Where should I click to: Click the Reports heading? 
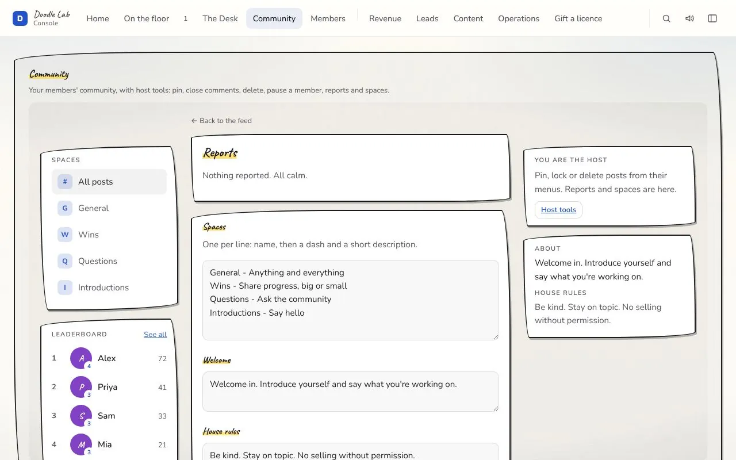(x=220, y=153)
